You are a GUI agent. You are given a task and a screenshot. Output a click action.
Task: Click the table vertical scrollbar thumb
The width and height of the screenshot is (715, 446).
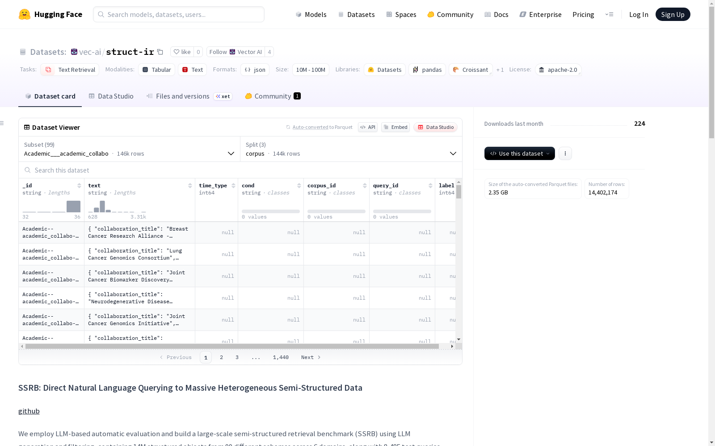click(x=458, y=192)
